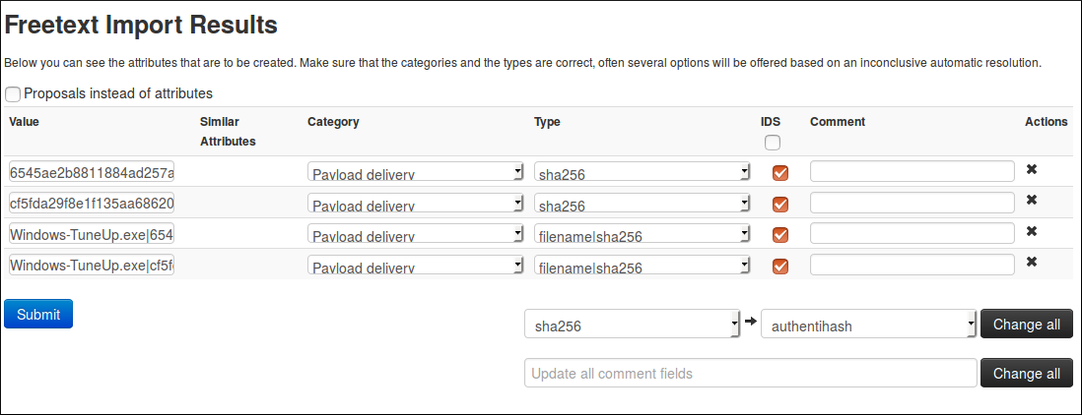Remove the third row filename|sha256 attribute
1082x415 pixels.
pos(1032,232)
